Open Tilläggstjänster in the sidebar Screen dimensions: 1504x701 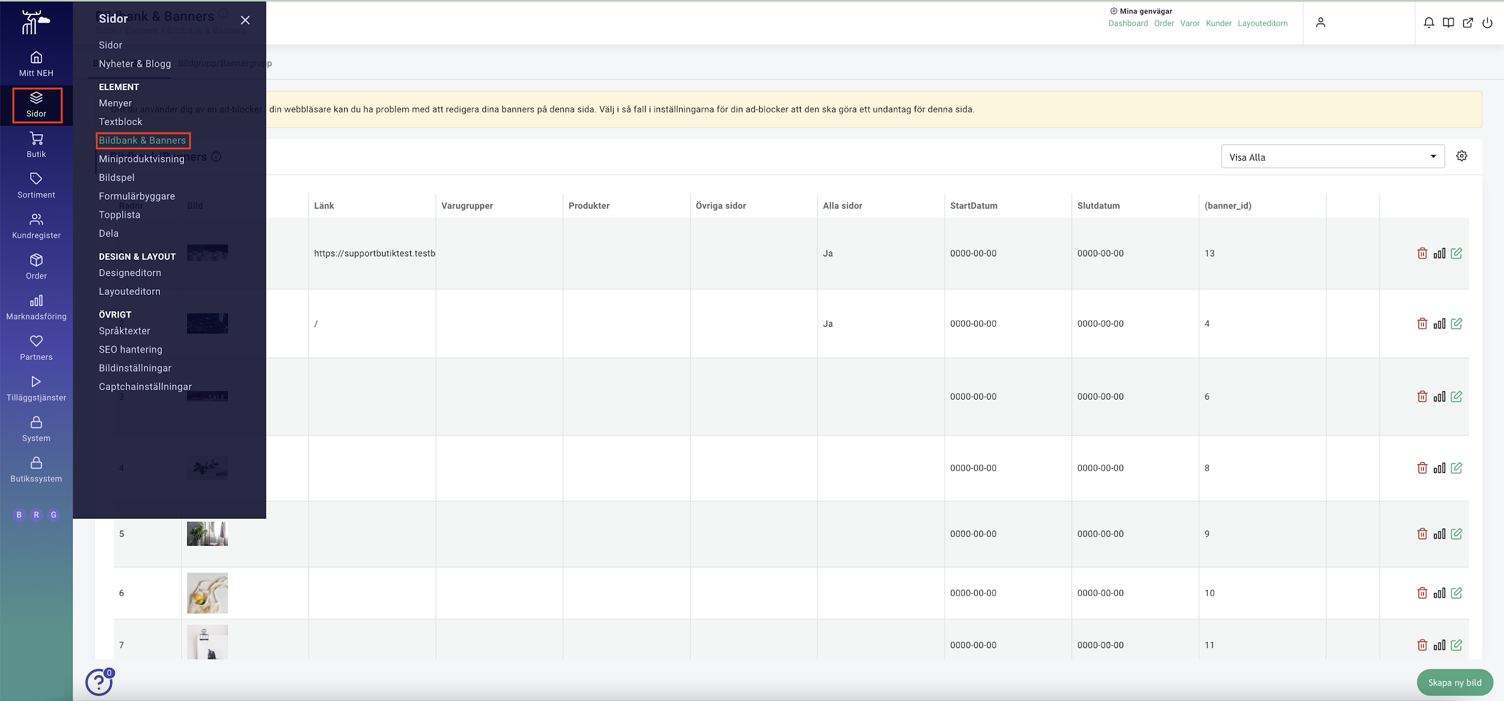[36, 389]
